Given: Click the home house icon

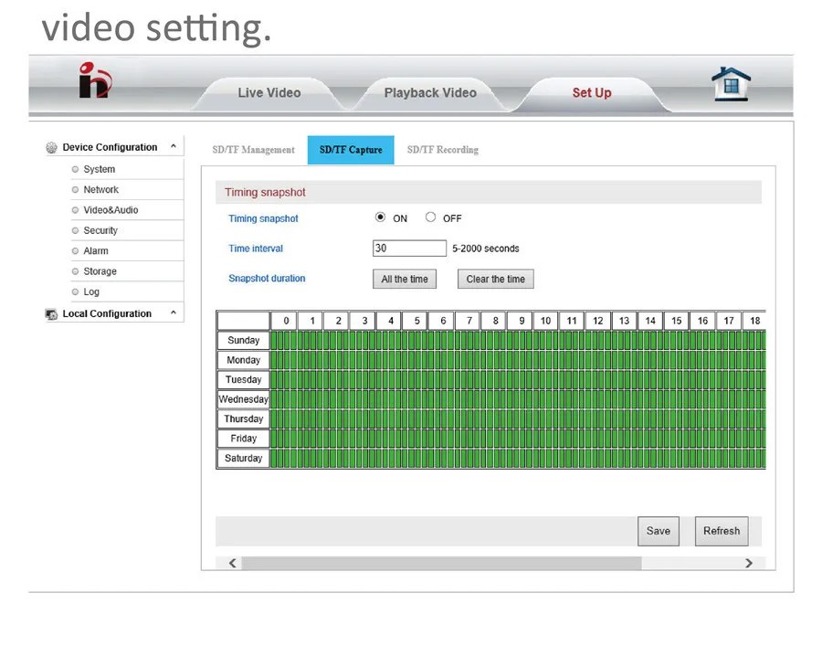Looking at the screenshot, I should (x=731, y=83).
